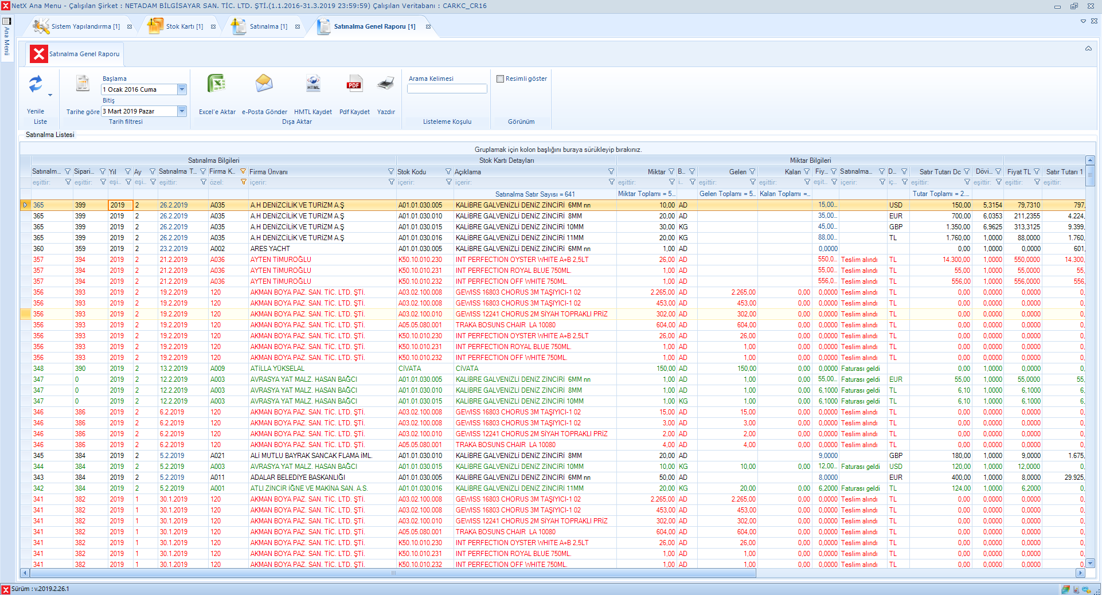Collapse the ribbon with the top-right chevron

[1088, 48]
